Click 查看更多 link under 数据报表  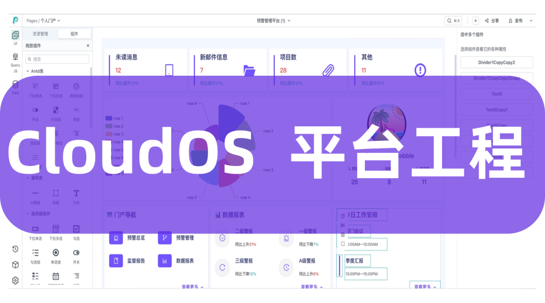(x=312, y=287)
